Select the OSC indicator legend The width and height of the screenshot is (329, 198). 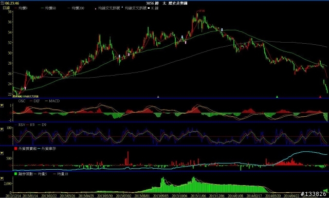22,101
